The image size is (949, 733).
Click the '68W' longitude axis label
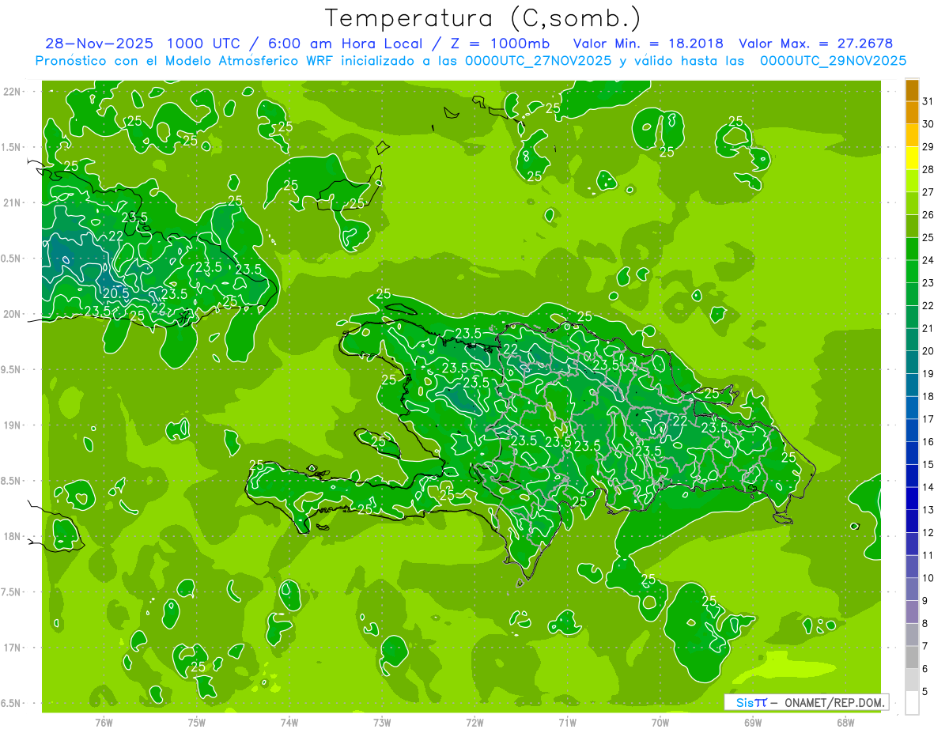click(x=845, y=723)
